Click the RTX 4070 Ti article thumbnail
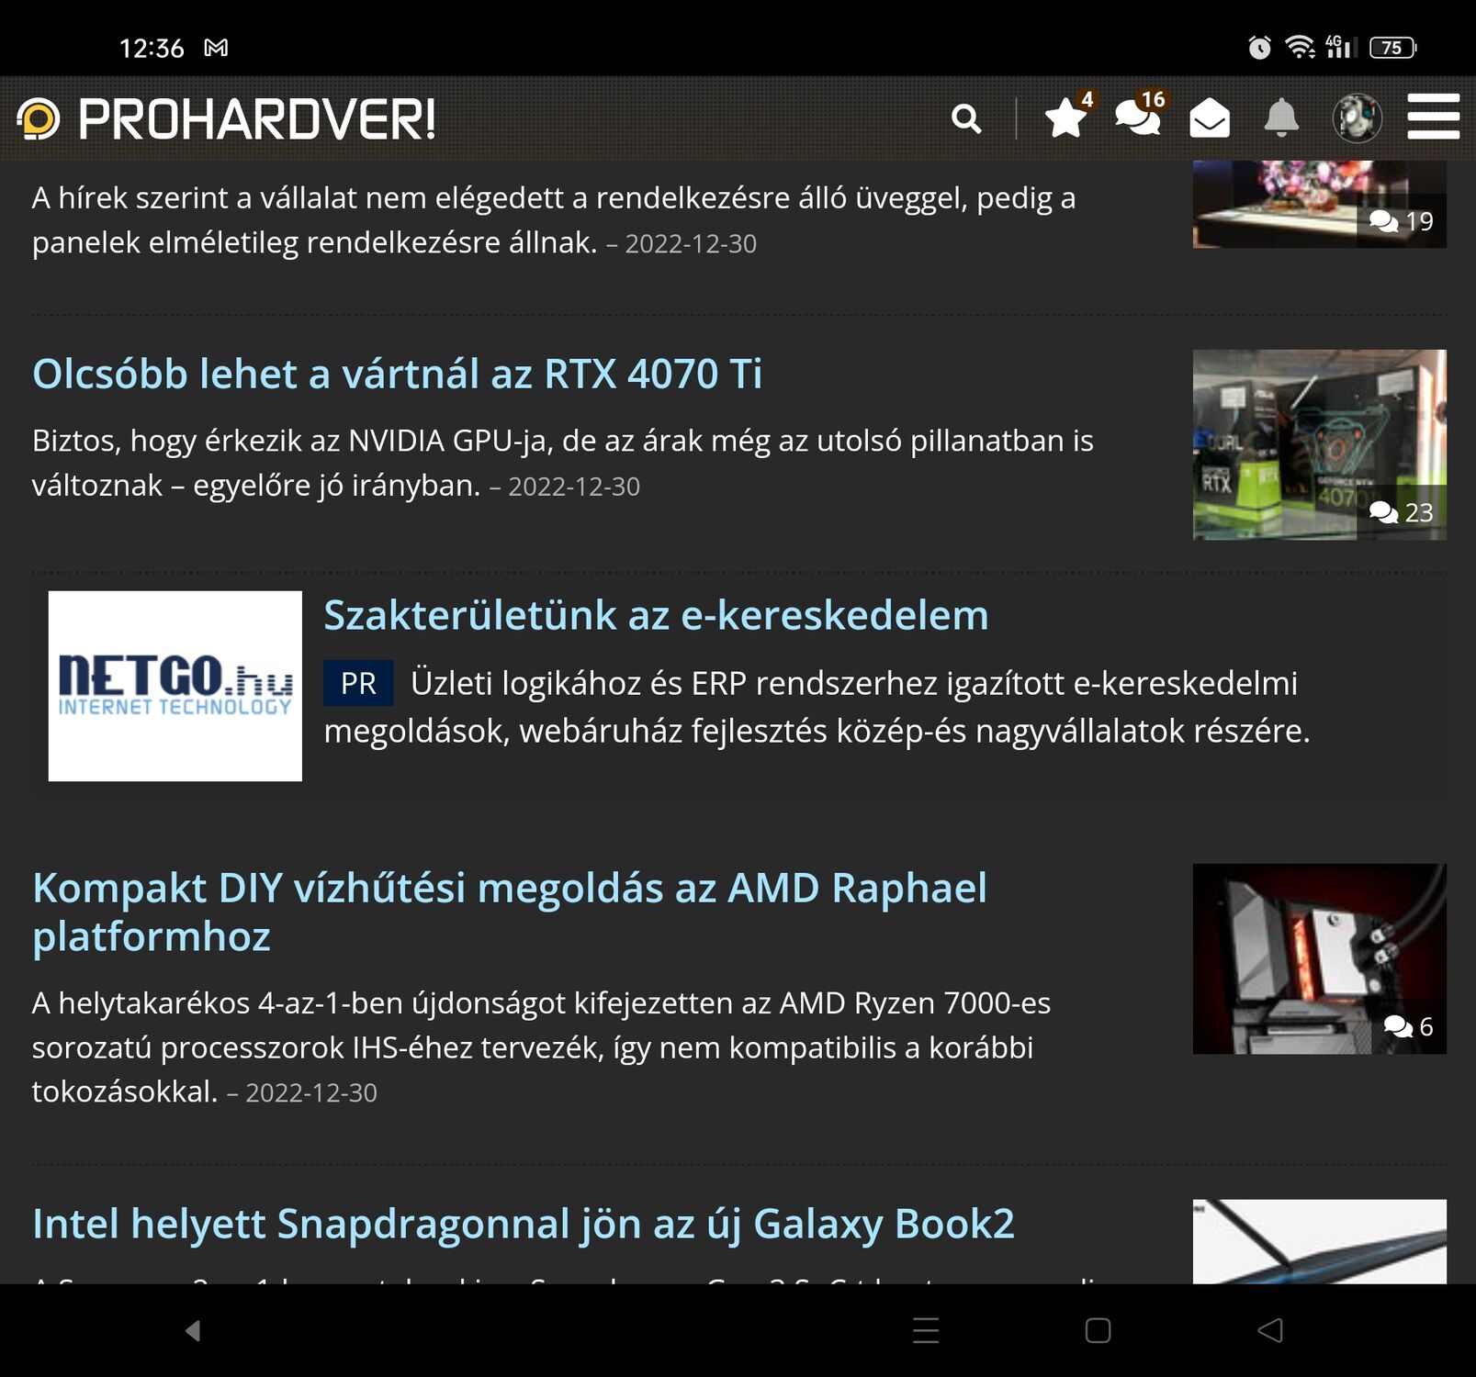This screenshot has width=1476, height=1377. tap(1319, 444)
